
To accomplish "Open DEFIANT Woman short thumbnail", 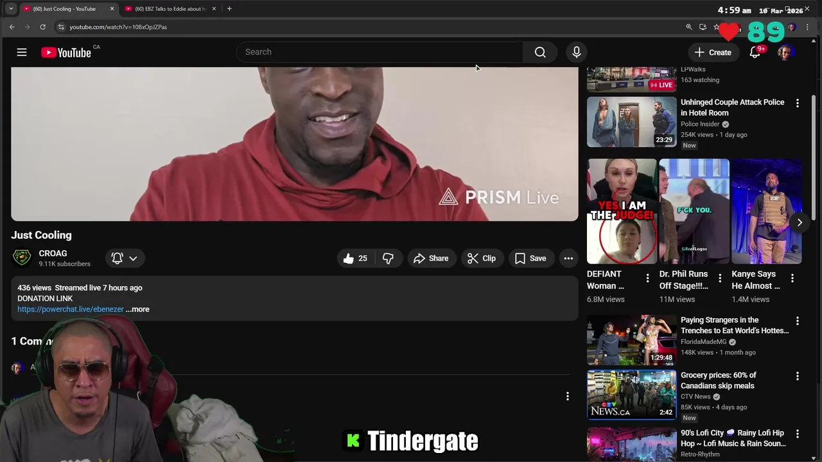I will pos(622,211).
